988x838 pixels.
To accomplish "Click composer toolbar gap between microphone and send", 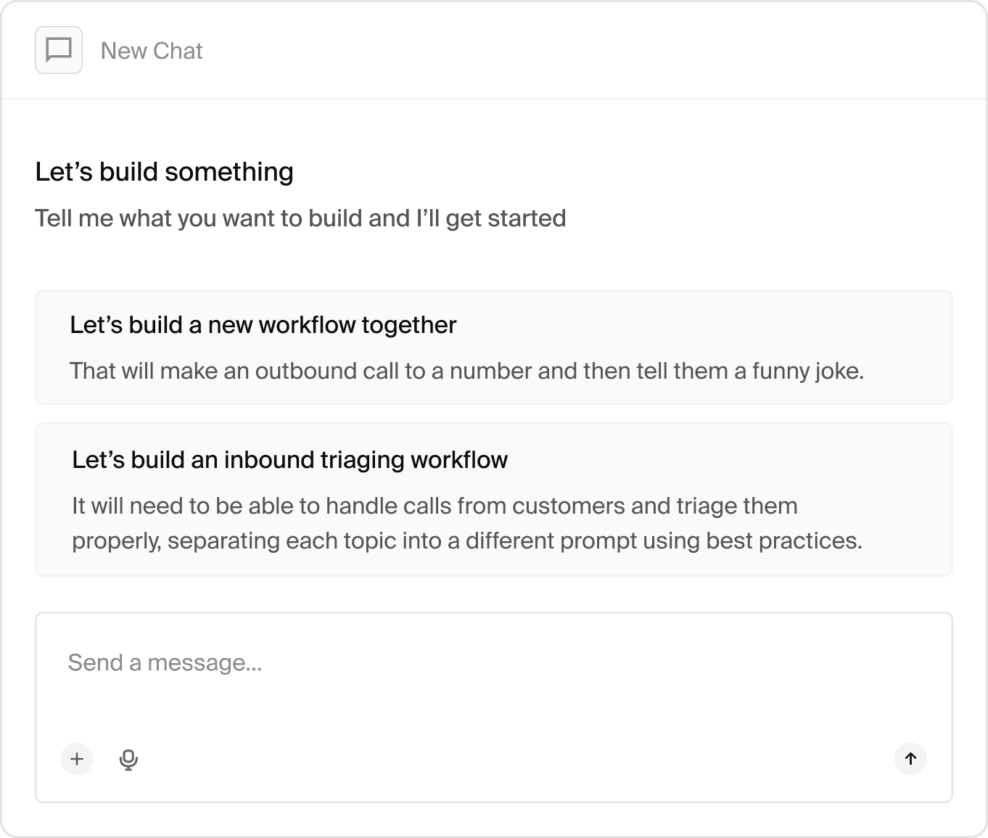I will (x=515, y=759).
